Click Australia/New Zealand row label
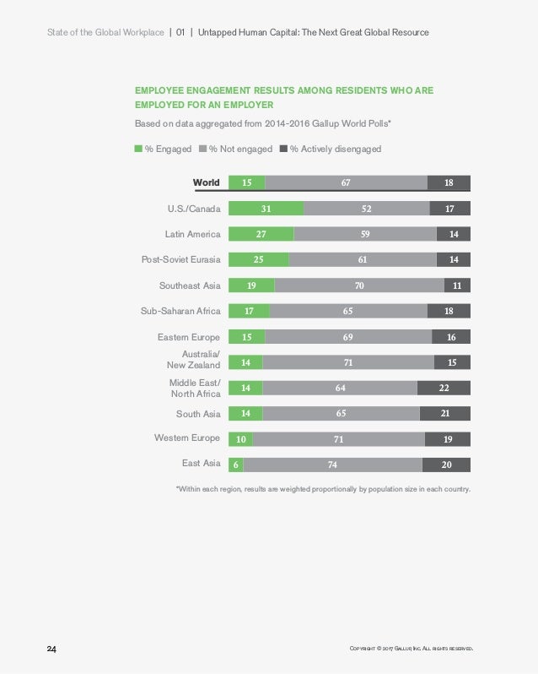The width and height of the screenshot is (538, 674). coord(193,359)
